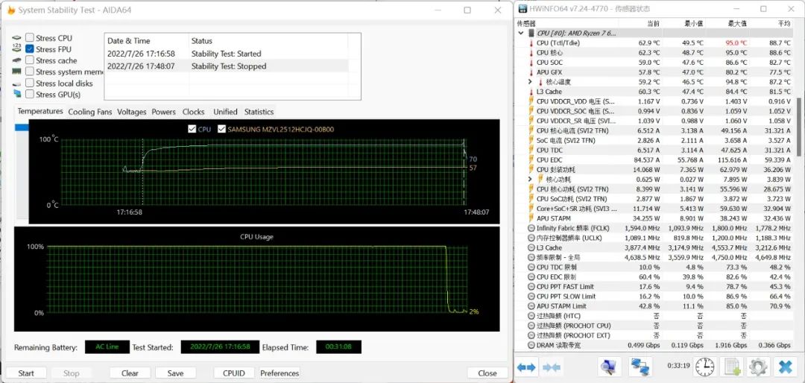Screen dimensions: 805x383
Task: Toggle the SAMSUNG MZVL2512HCJQ graph checkbox
Action: click(x=222, y=130)
